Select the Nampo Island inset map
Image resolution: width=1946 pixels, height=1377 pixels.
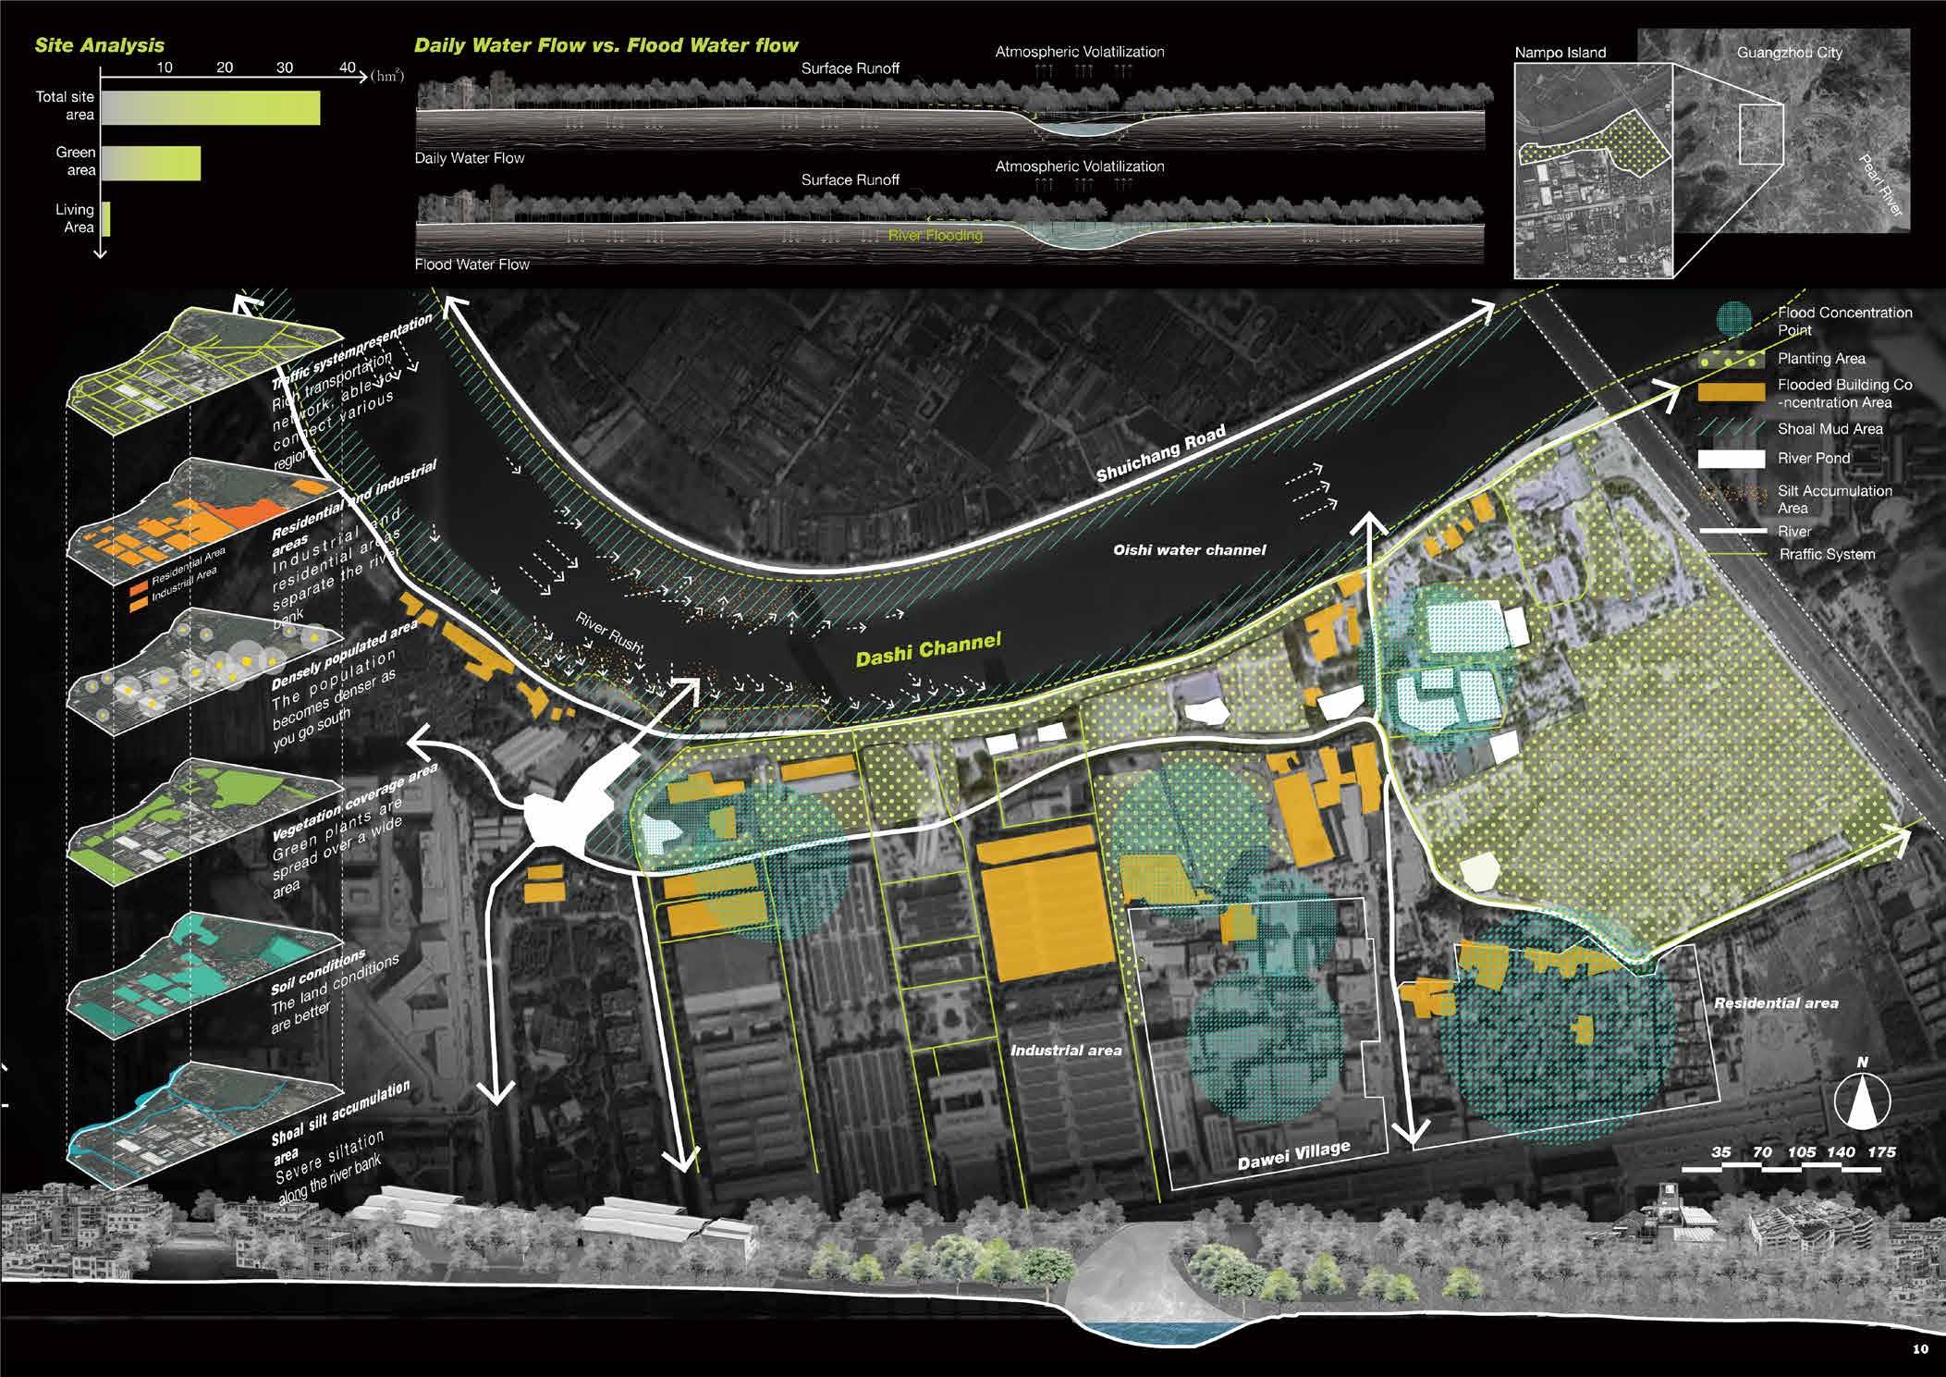tap(1593, 170)
